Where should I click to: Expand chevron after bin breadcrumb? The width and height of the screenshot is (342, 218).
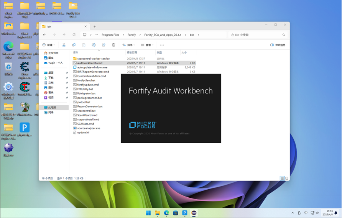tap(198, 34)
